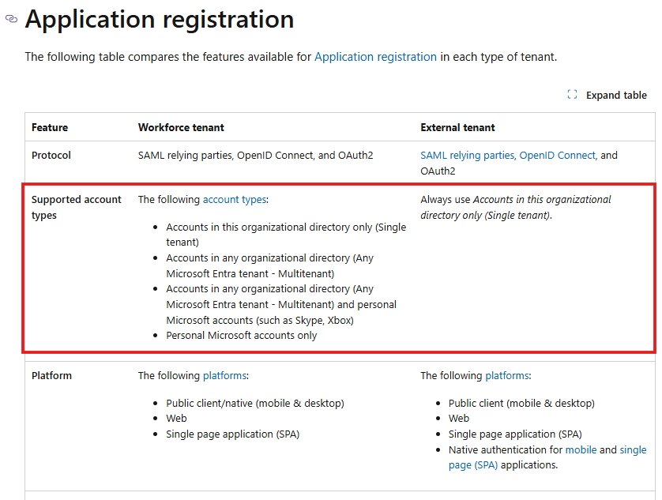Click 'Always use Accounts in this organizational directory' text
Image resolution: width=662 pixels, height=500 pixels.
point(516,207)
